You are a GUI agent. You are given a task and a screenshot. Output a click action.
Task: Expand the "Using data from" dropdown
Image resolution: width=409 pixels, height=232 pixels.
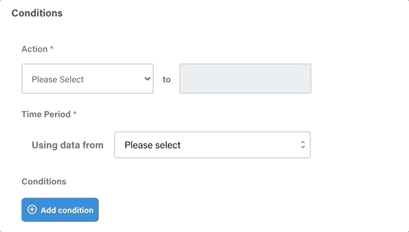pos(212,145)
